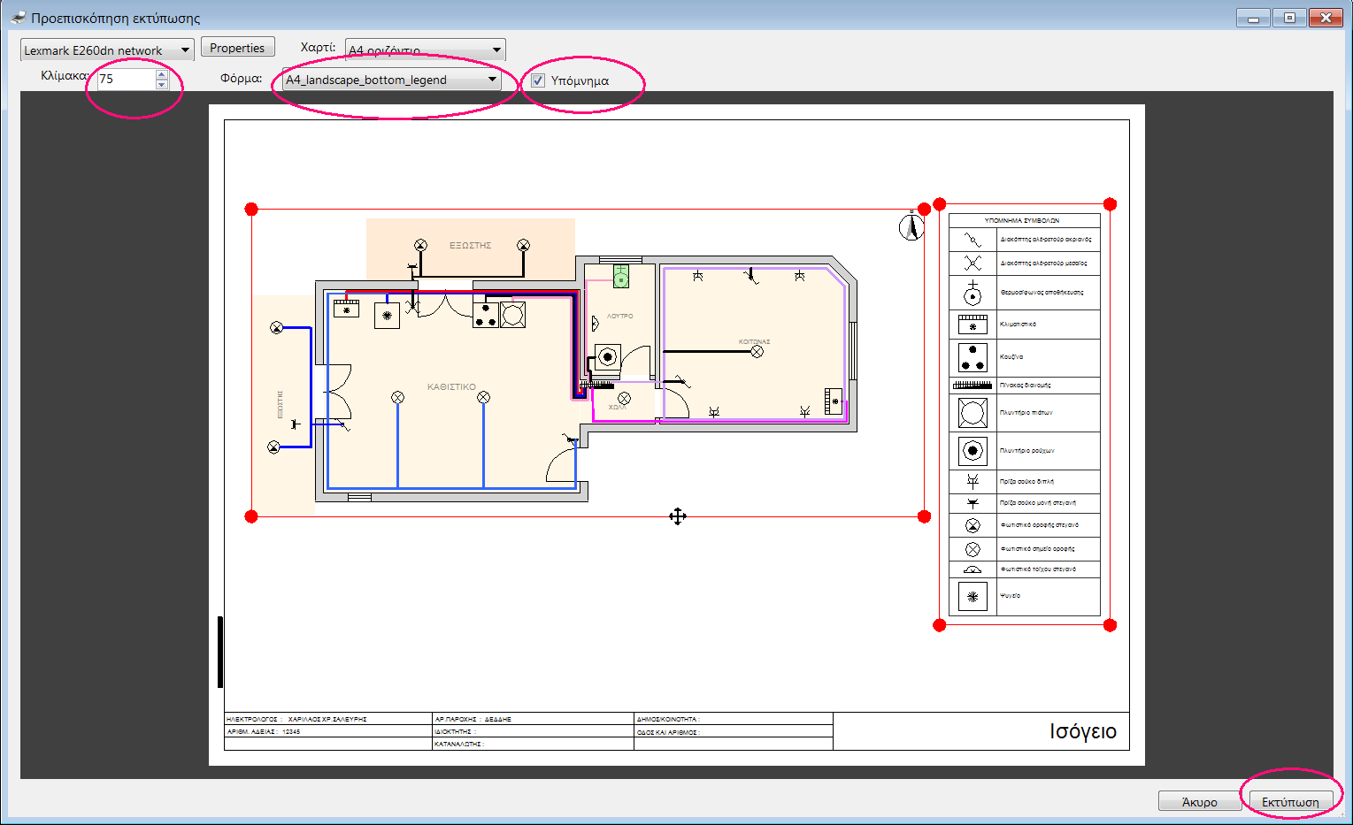Click the Κουζίνα stove symbol in legend
This screenshot has height=825, width=1353.
[972, 357]
